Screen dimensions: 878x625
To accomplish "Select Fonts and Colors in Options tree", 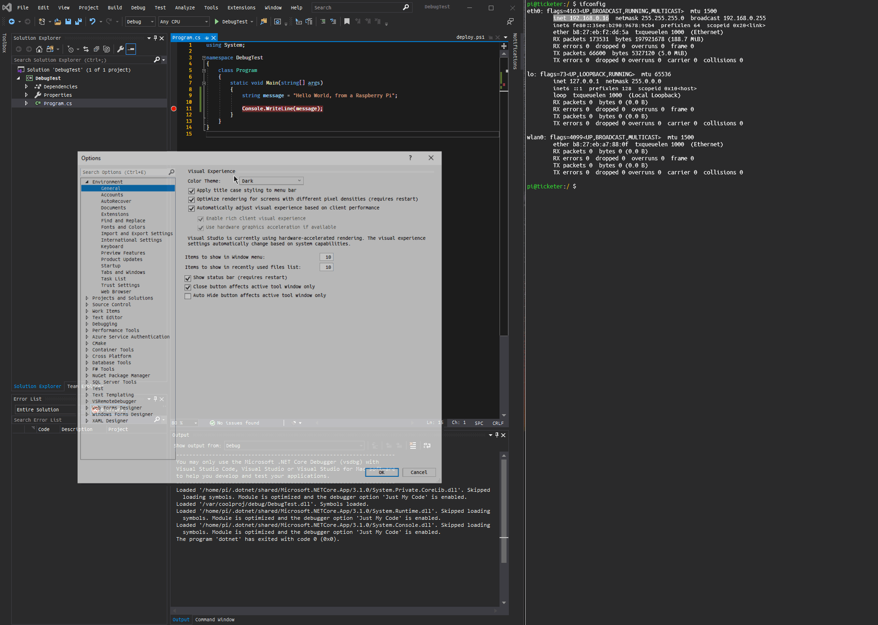I will pos(123,227).
